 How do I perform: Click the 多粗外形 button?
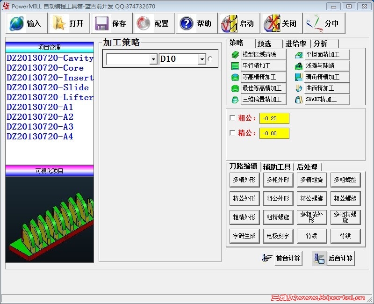(278, 180)
